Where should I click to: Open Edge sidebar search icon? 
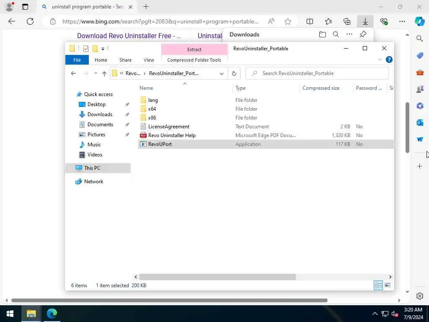[x=419, y=39]
